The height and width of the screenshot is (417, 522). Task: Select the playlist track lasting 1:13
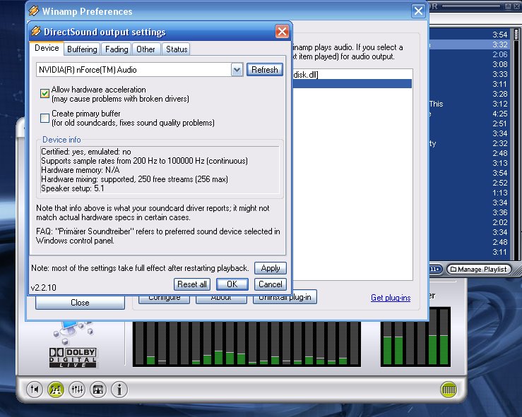click(x=469, y=193)
